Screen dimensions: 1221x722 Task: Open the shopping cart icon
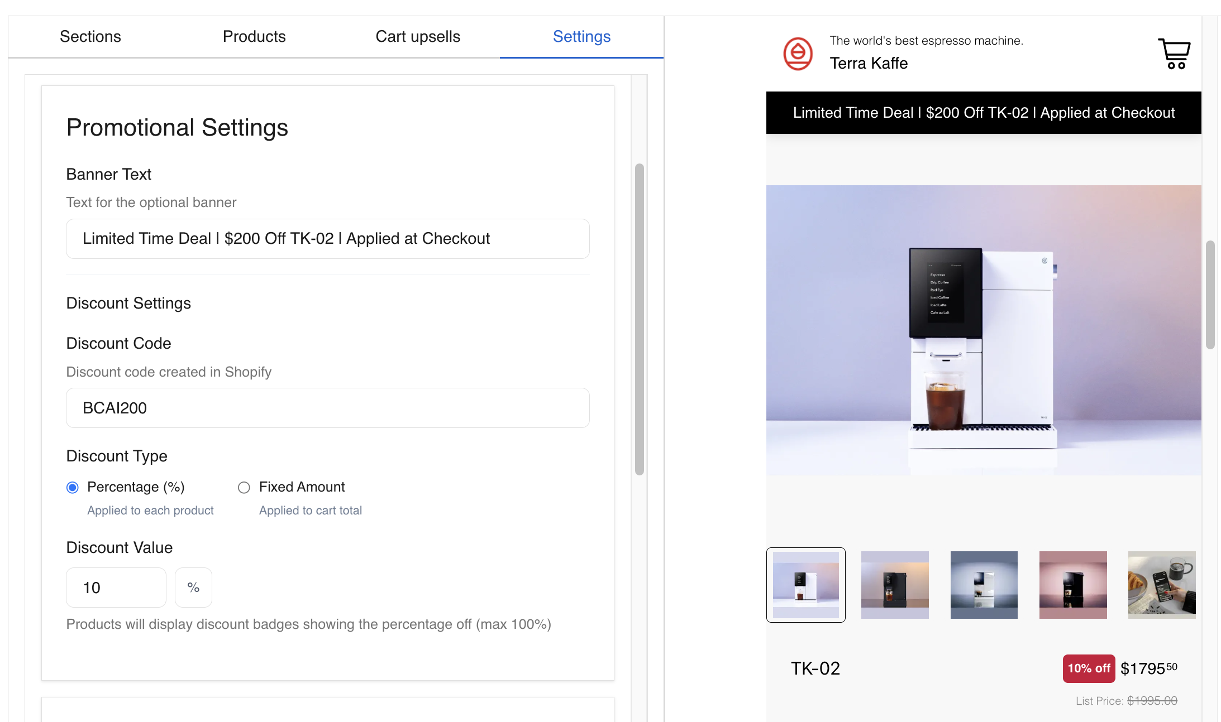tap(1174, 54)
